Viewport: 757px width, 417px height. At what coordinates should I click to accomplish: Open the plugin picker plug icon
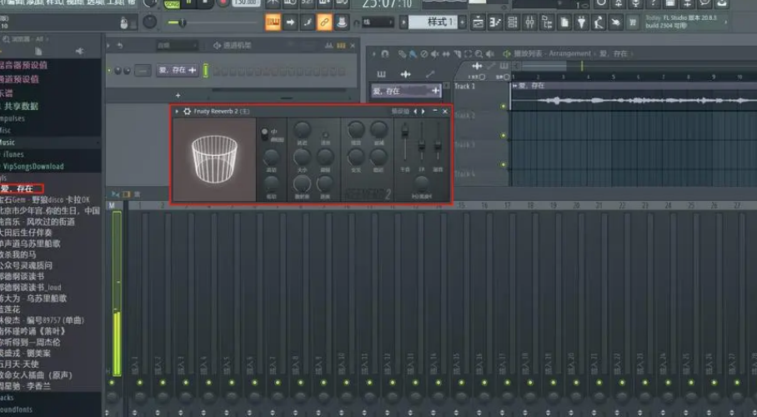581,23
